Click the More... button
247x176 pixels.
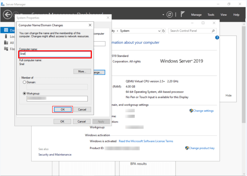pos(82,71)
